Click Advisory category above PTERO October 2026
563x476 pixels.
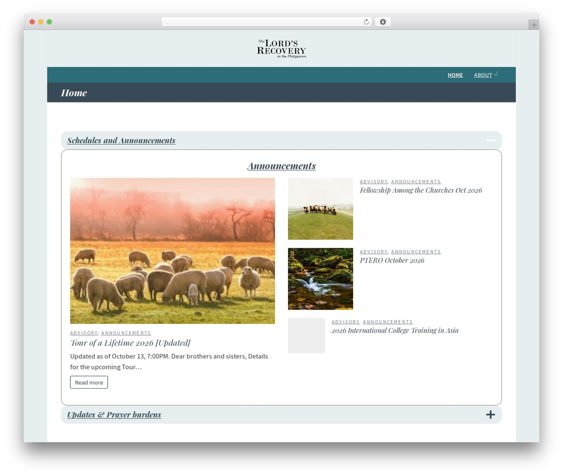tap(373, 252)
